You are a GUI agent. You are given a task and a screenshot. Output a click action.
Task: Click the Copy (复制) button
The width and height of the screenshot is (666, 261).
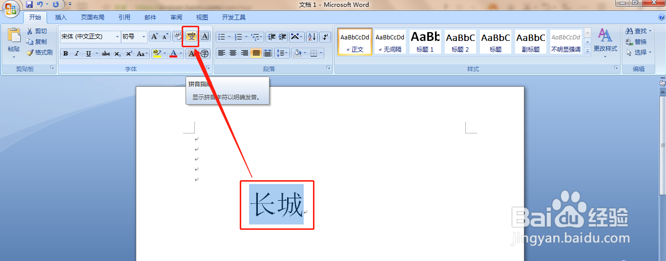pos(37,42)
